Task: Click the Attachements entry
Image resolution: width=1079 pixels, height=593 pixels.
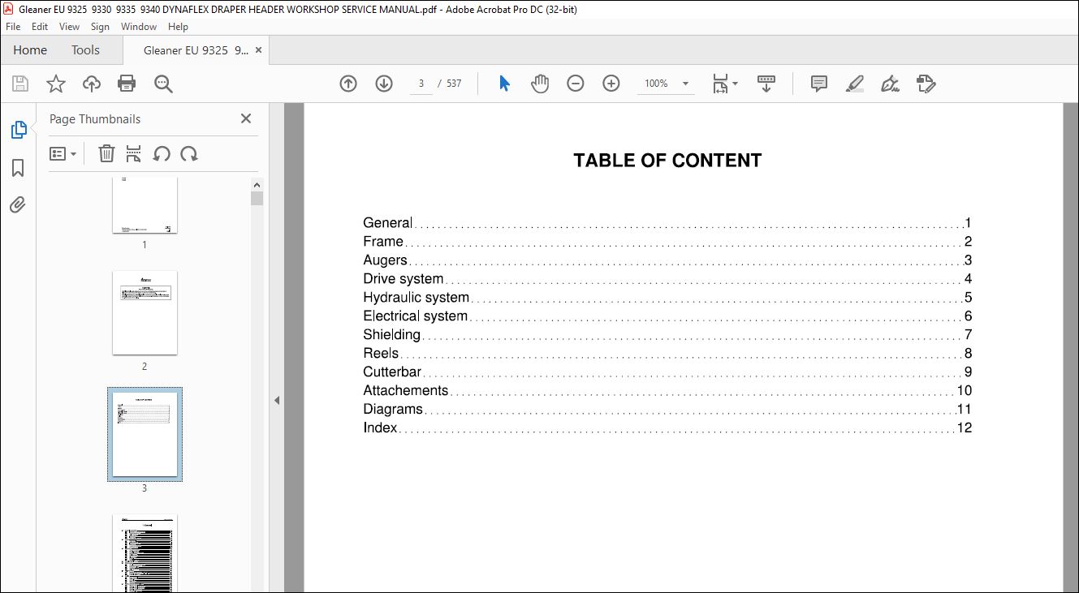Action: [x=667, y=391]
